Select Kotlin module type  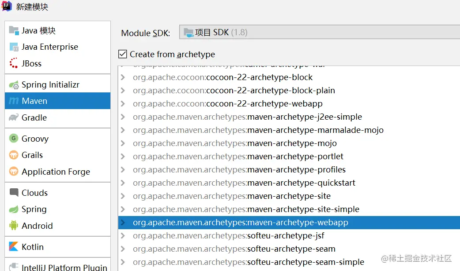[x=57, y=247]
